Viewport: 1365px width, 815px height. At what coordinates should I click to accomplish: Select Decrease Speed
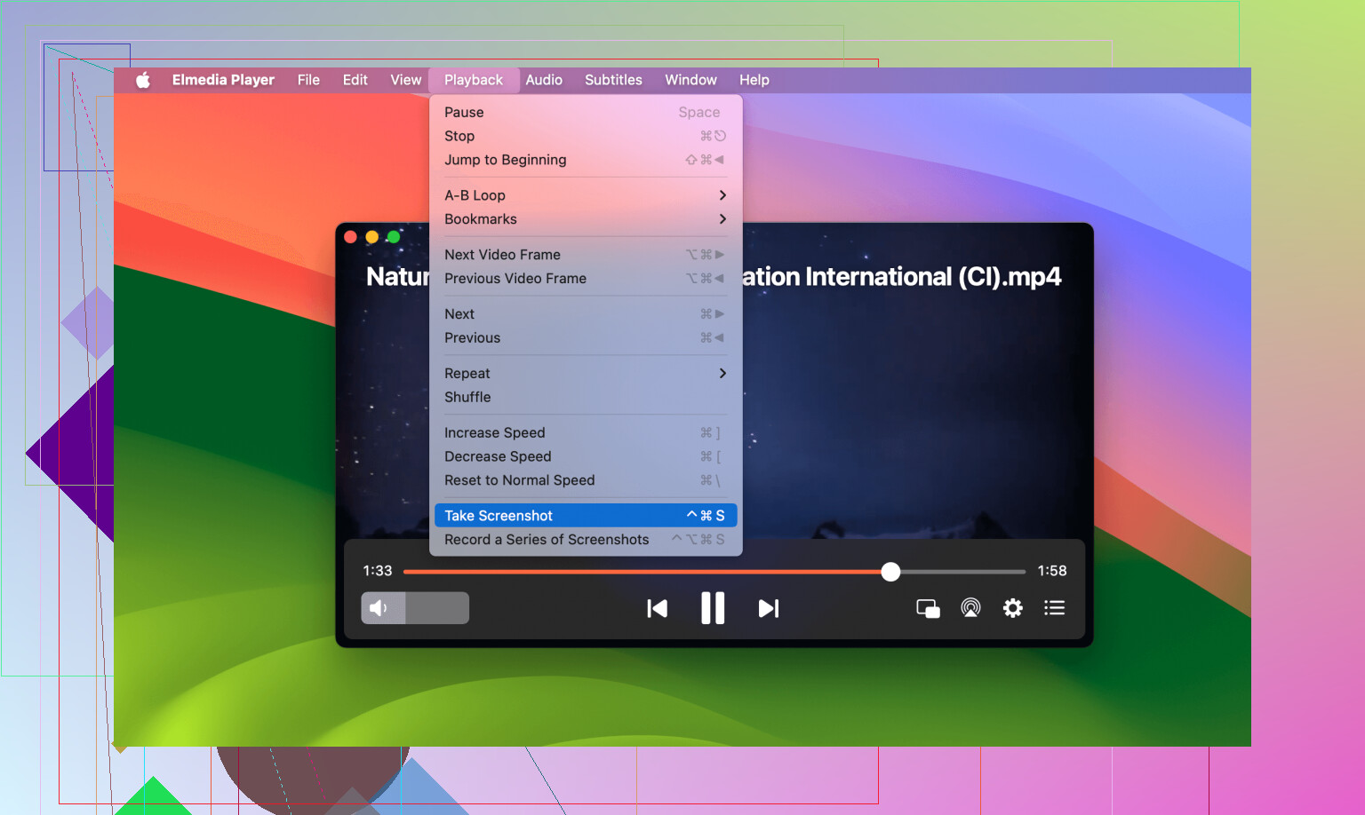[x=586, y=457]
